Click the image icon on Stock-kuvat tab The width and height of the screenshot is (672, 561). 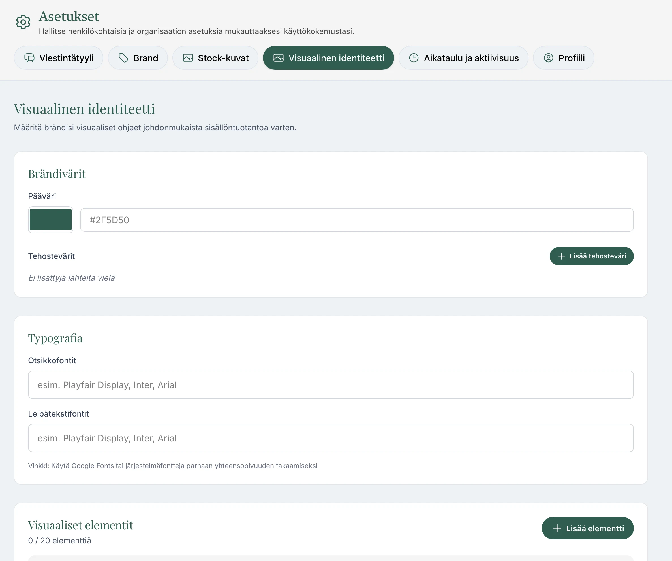point(189,58)
